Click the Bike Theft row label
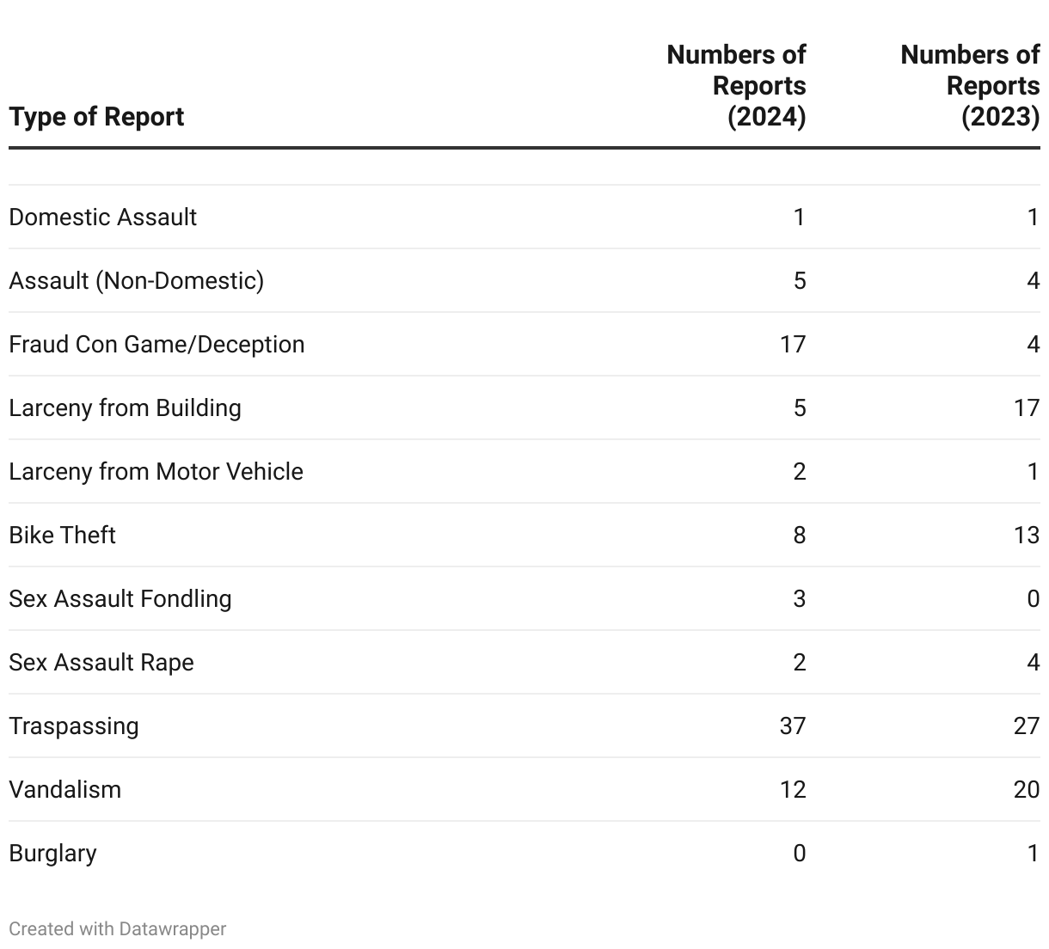This screenshot has width=1049, height=949. click(63, 535)
